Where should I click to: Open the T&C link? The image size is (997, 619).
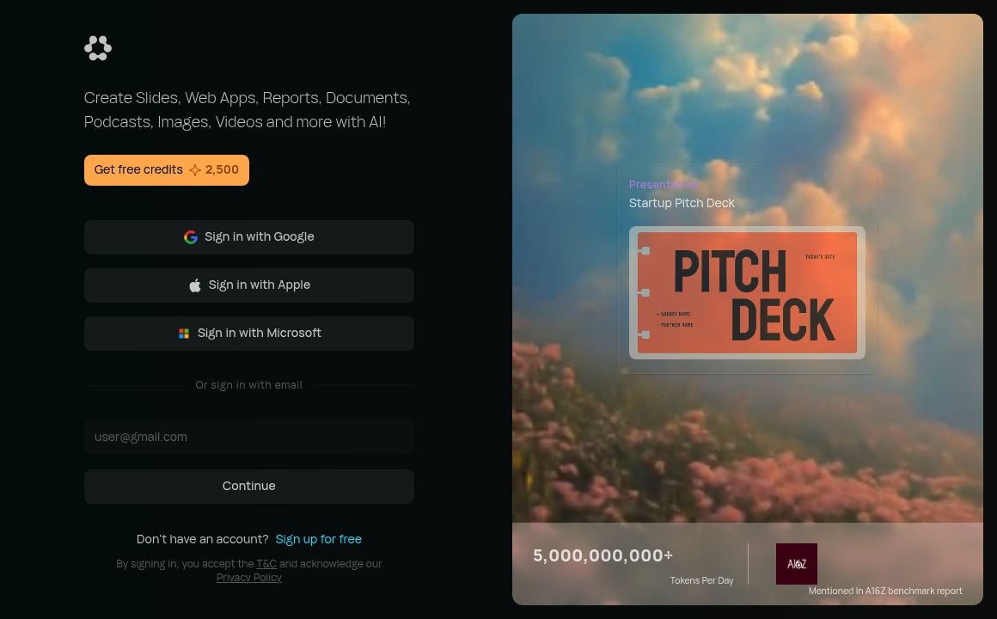tap(266, 564)
